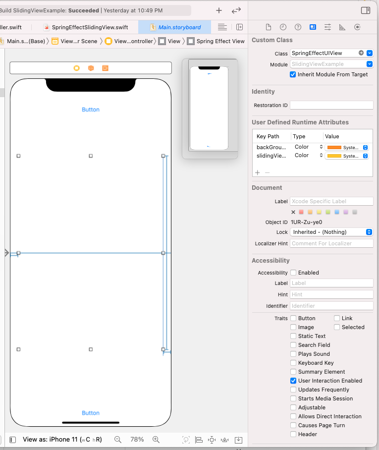Viewport: 379px width, 450px height.
Task: Click the Xcode Specific Label field
Action: (x=331, y=201)
